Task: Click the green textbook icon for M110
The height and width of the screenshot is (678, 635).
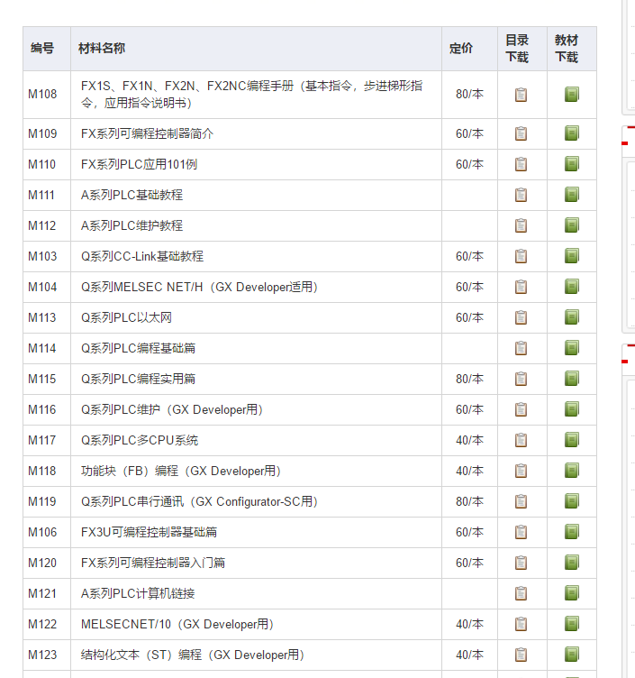Action: click(x=571, y=164)
